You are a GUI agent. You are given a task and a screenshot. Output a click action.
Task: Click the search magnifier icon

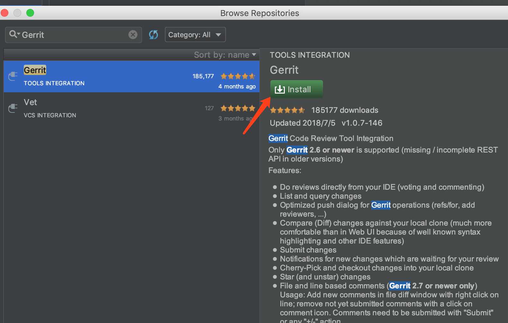(13, 34)
